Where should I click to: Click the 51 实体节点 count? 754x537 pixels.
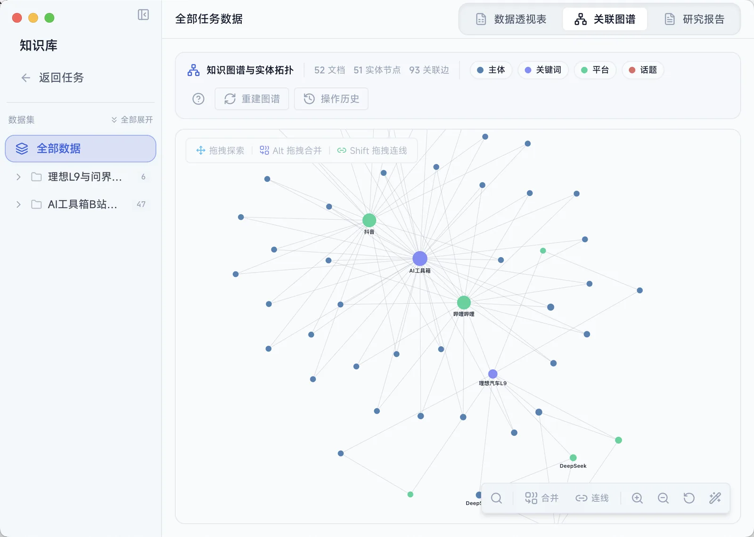click(x=377, y=70)
